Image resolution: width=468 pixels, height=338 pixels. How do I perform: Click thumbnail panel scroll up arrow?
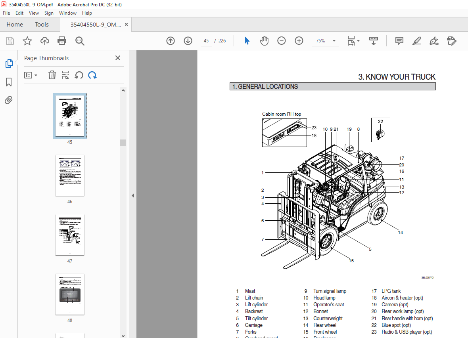click(x=123, y=90)
